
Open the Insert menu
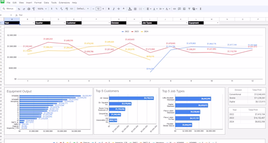coord(29,3)
